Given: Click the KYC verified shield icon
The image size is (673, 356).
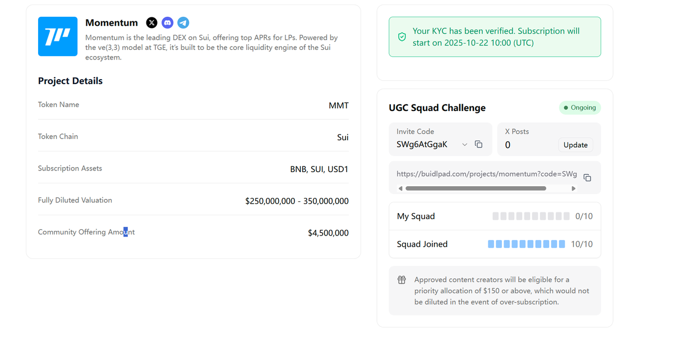Looking at the screenshot, I should point(402,36).
